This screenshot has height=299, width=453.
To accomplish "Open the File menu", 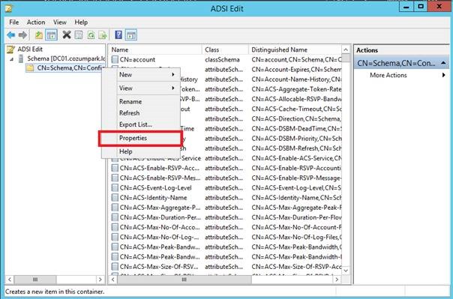I will point(13,22).
